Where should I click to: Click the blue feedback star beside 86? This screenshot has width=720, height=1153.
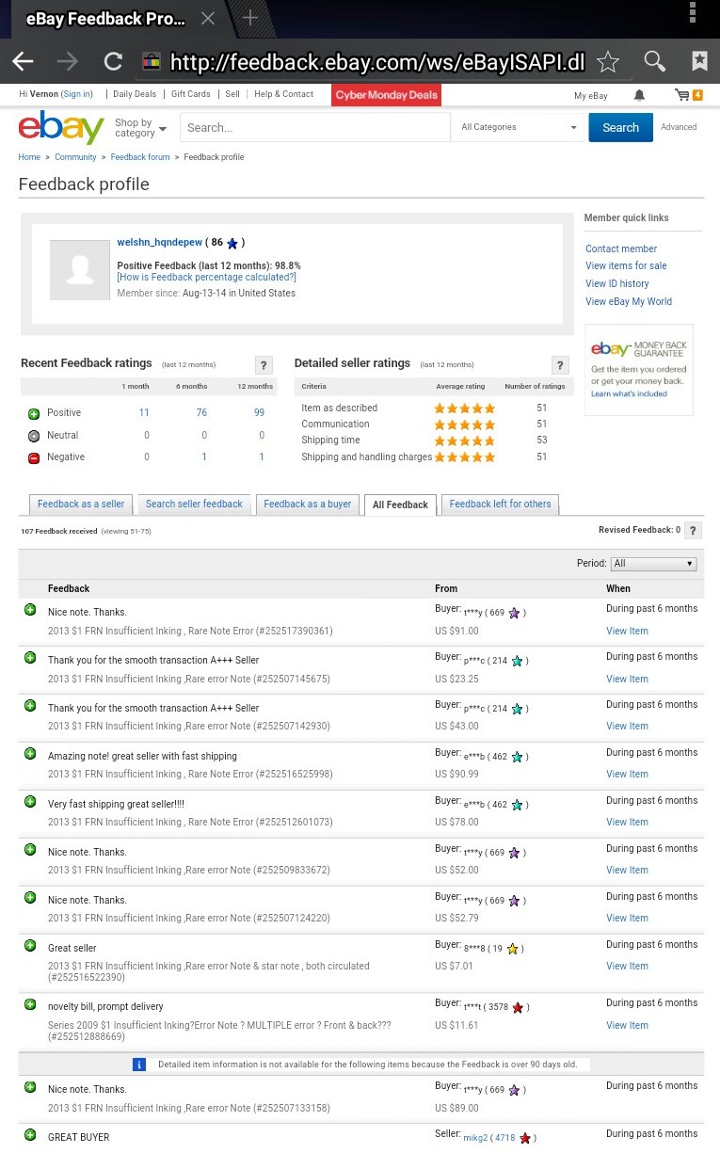tap(232, 243)
